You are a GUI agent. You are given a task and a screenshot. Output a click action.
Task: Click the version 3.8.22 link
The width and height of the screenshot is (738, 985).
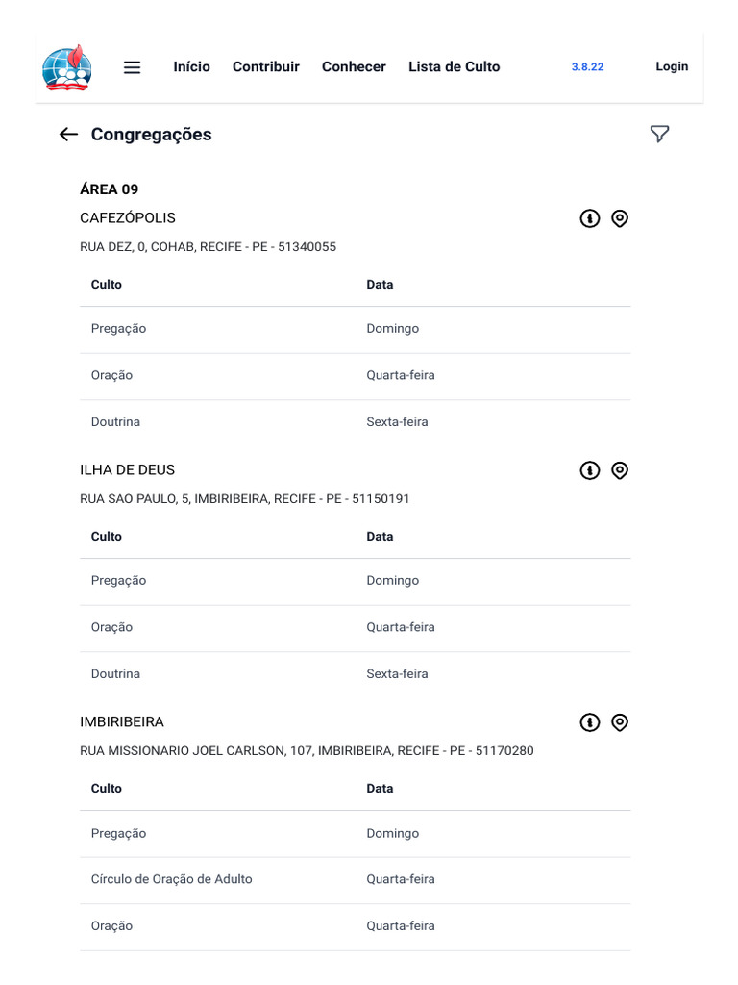pyautogui.click(x=587, y=67)
